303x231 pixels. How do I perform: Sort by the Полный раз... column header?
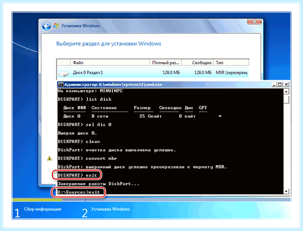pyautogui.click(x=166, y=63)
